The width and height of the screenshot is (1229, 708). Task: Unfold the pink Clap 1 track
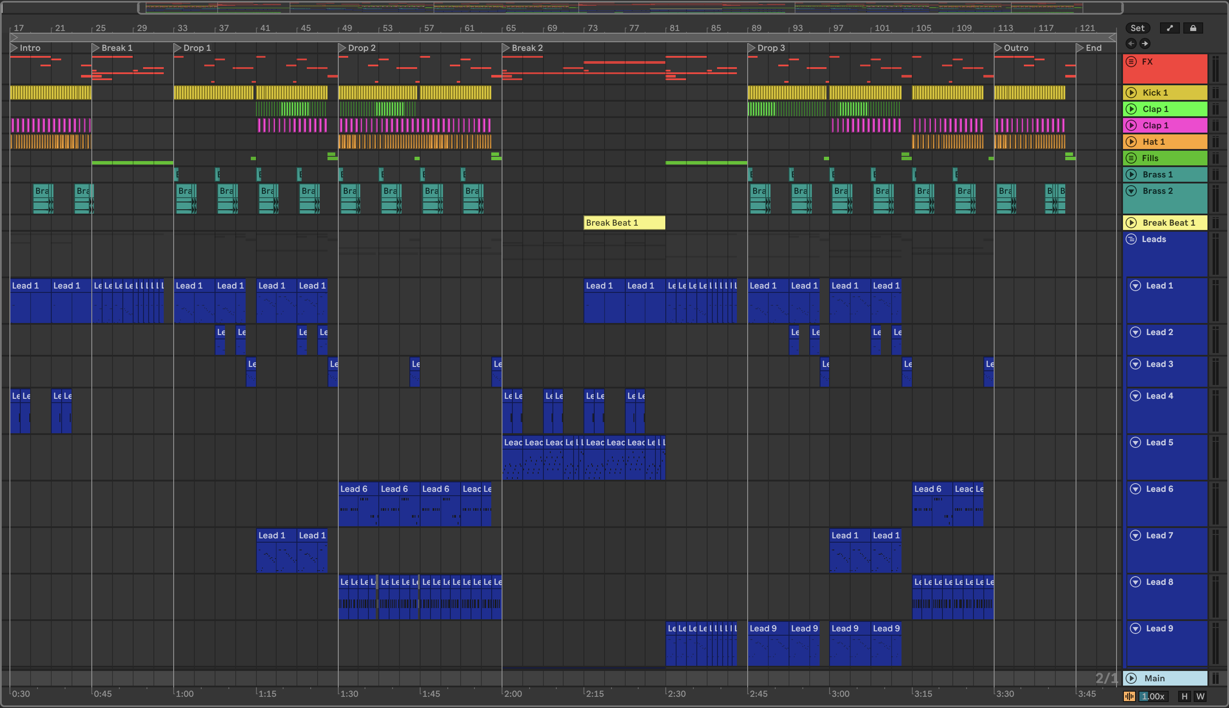[1131, 125]
